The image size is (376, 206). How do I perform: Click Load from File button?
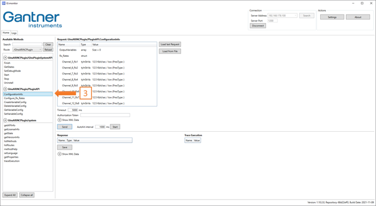point(170,51)
